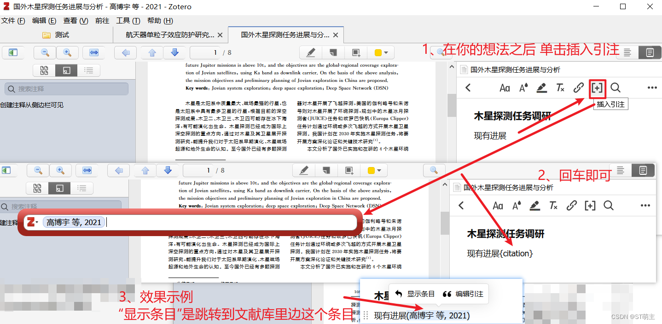Open the text color menu in the upper note editor
This screenshot has width=662, height=324.
tap(523, 88)
